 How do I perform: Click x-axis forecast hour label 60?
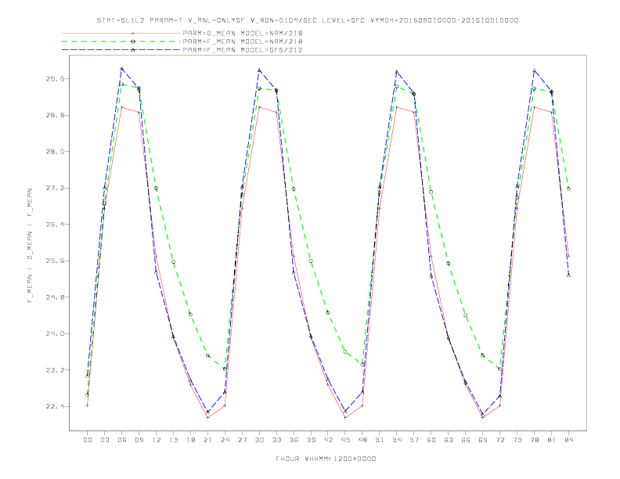(x=431, y=440)
